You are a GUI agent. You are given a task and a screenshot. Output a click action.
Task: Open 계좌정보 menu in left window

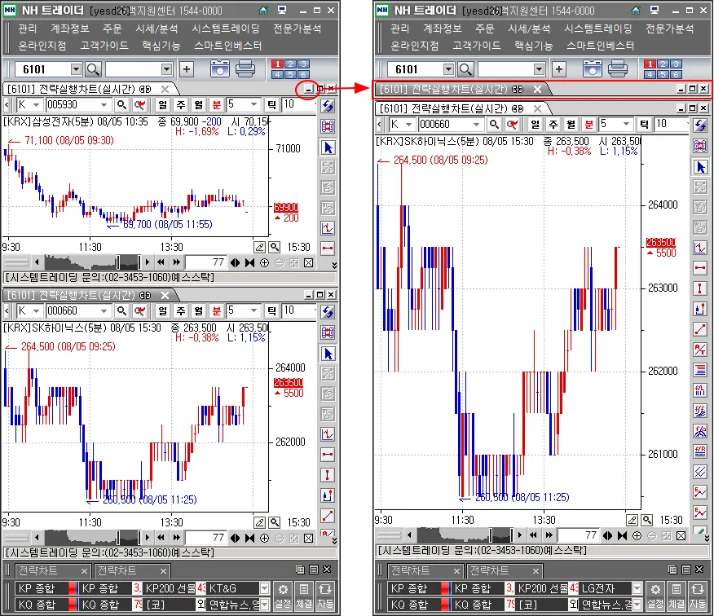click(70, 29)
